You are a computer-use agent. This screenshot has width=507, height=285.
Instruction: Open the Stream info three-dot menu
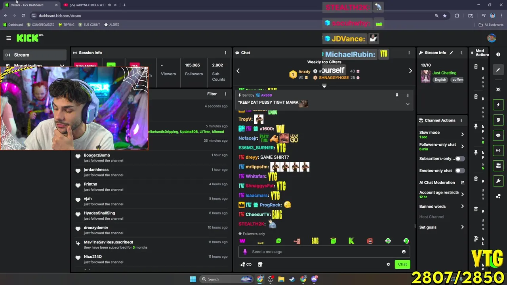(x=461, y=53)
